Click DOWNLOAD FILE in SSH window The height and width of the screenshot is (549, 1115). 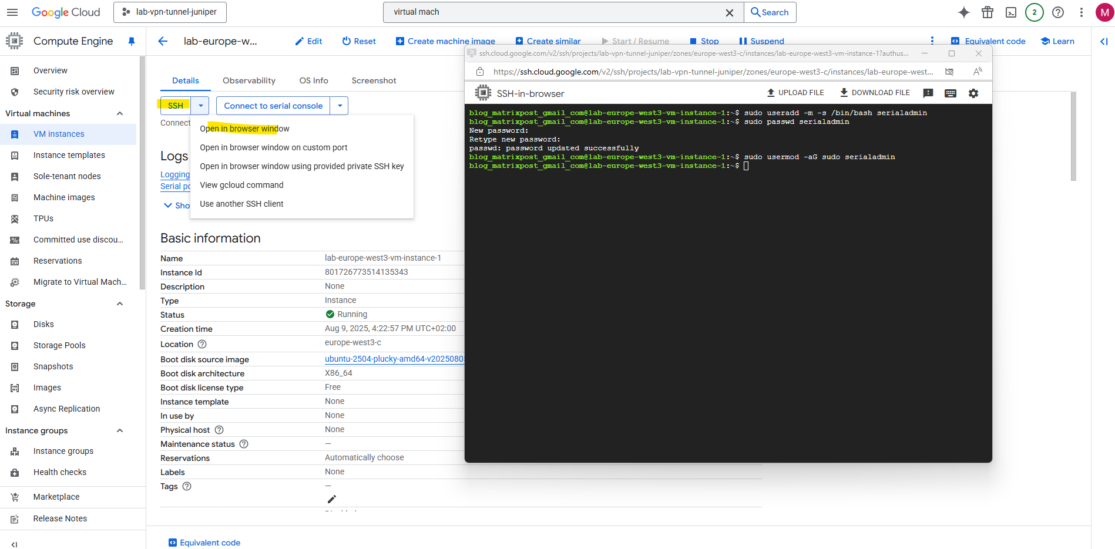(875, 93)
